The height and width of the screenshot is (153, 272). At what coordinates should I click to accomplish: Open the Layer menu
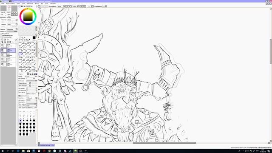click(x=23, y=4)
